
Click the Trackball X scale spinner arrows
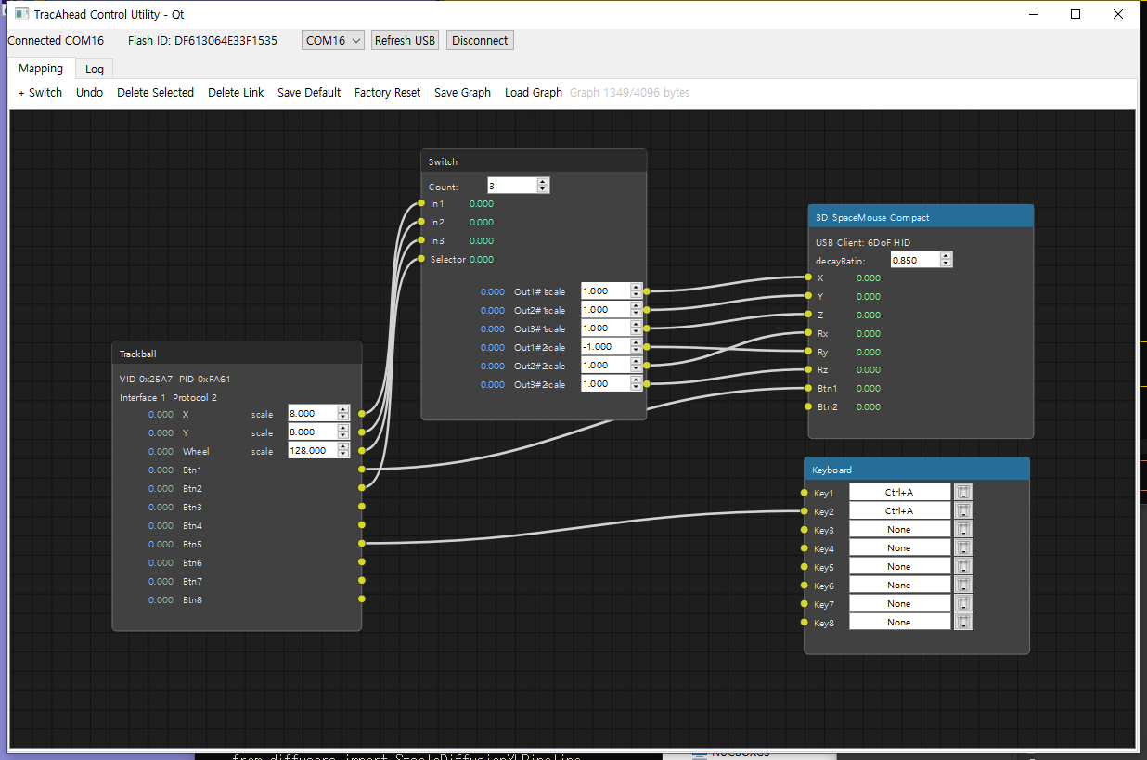(343, 413)
